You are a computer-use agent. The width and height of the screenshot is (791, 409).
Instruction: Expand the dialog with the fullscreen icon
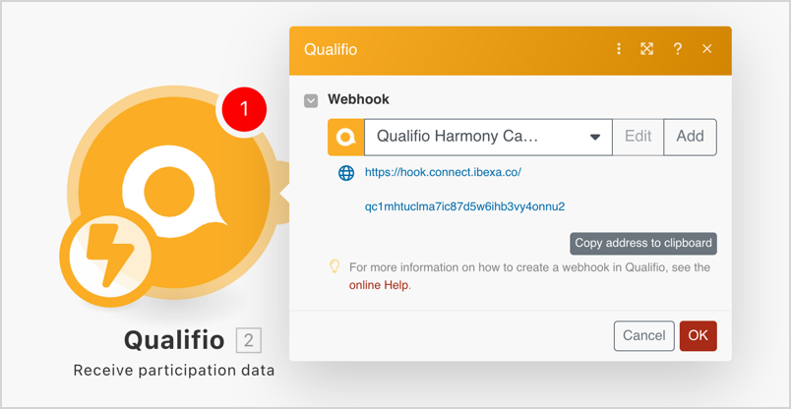pos(647,48)
